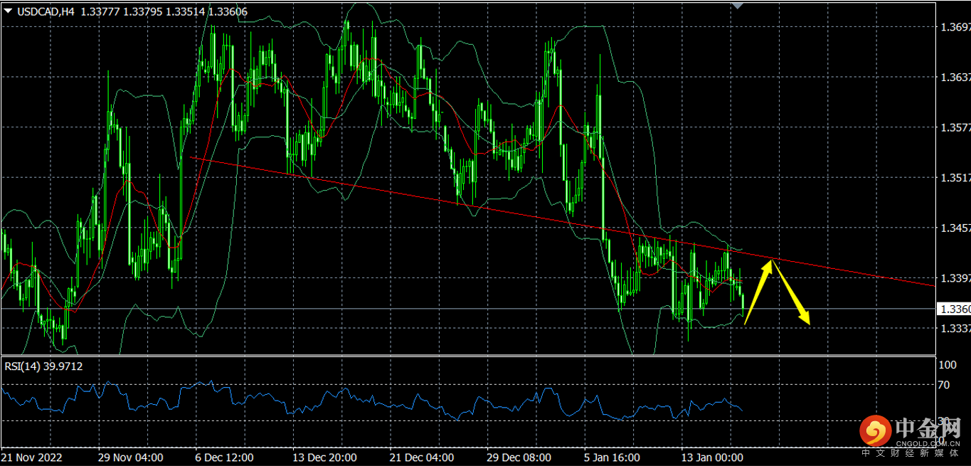Click the 13 Jan 00:00 time label
This screenshot has width=971, height=466.
712,457
